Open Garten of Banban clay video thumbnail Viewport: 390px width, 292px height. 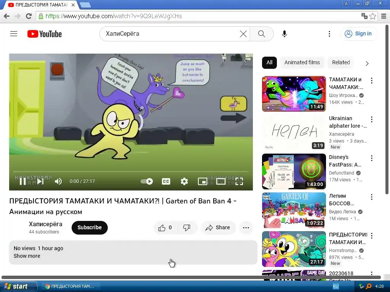(x=294, y=210)
